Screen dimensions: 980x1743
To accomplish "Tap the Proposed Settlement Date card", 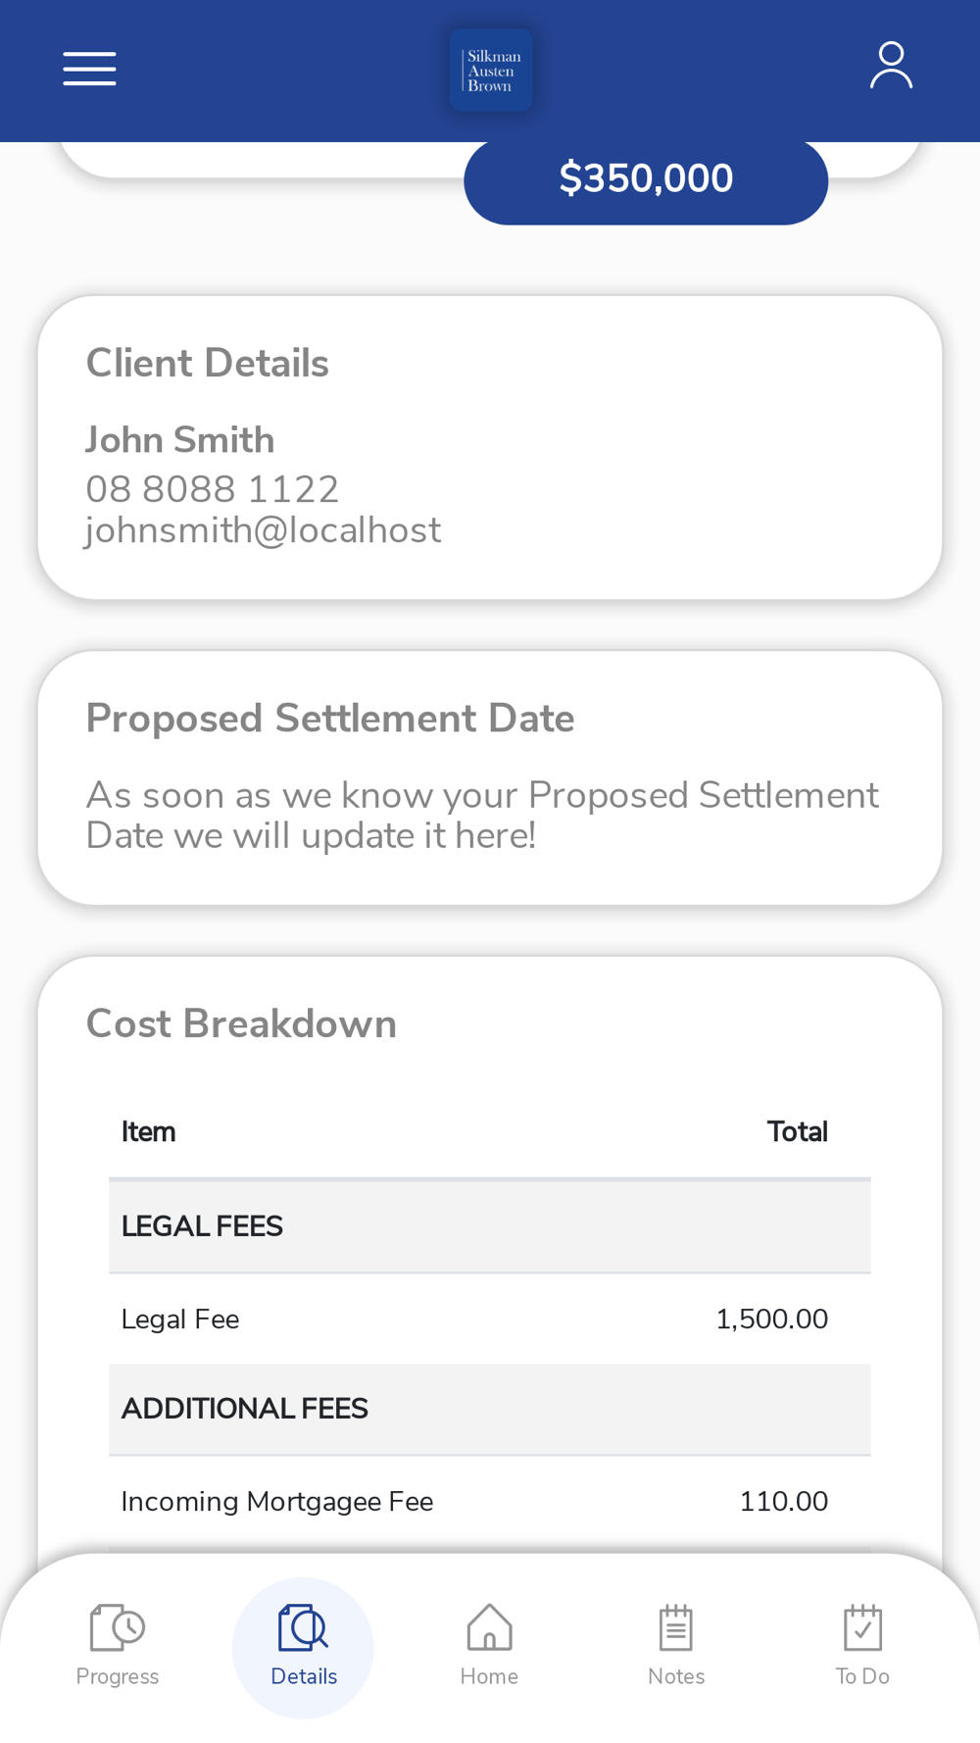I will point(490,777).
